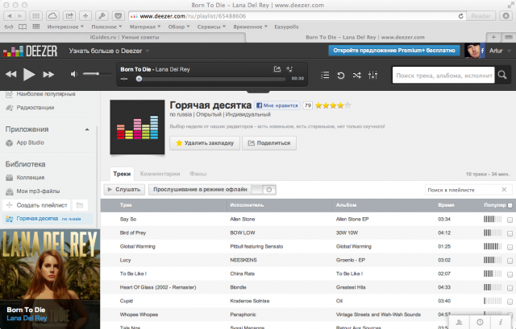Open the play queue list icon

click(x=325, y=75)
